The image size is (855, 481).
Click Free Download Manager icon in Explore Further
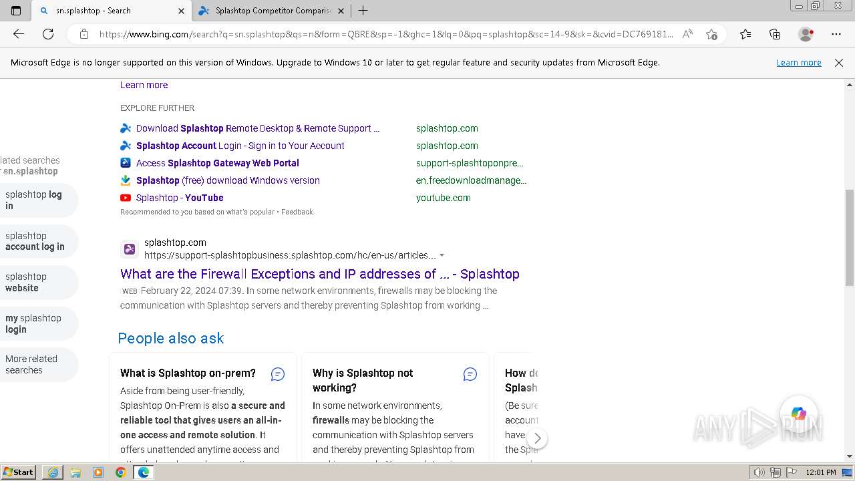click(x=126, y=180)
